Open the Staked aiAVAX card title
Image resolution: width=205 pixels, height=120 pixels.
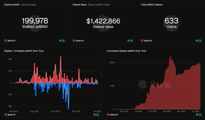[x=12, y=5]
